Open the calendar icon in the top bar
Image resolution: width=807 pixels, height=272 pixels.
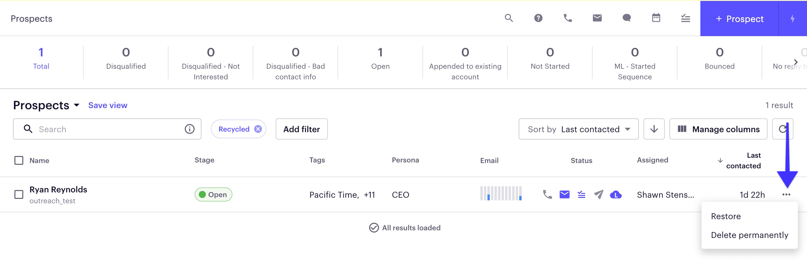(x=656, y=18)
